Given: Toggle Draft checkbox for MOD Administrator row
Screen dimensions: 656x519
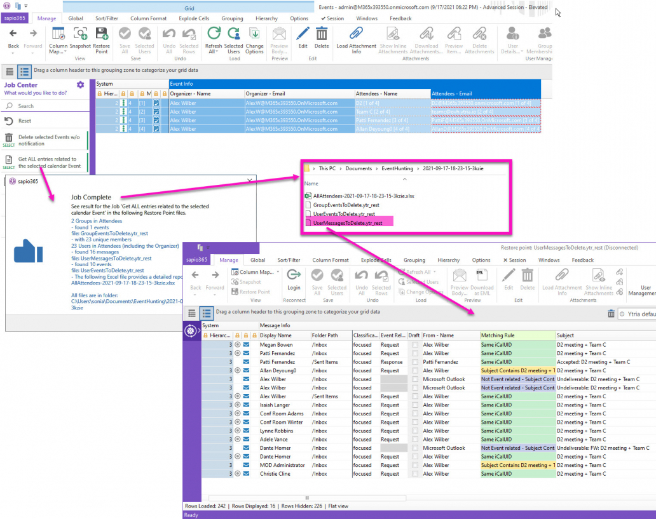Looking at the screenshot, I should point(415,465).
